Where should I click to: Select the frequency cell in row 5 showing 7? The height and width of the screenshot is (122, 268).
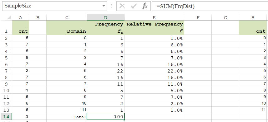click(106, 58)
